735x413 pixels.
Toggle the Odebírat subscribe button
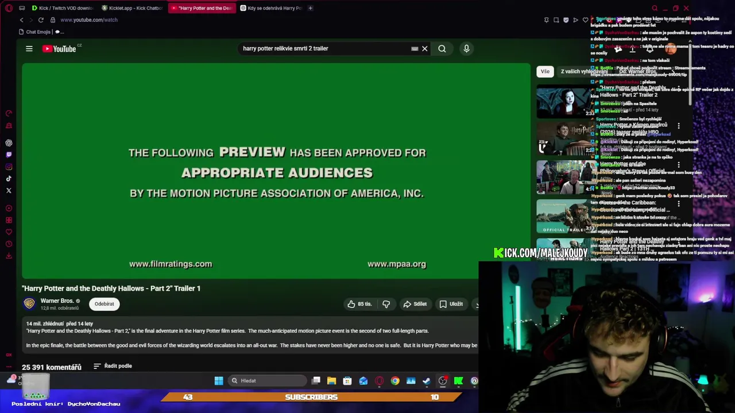(105, 304)
